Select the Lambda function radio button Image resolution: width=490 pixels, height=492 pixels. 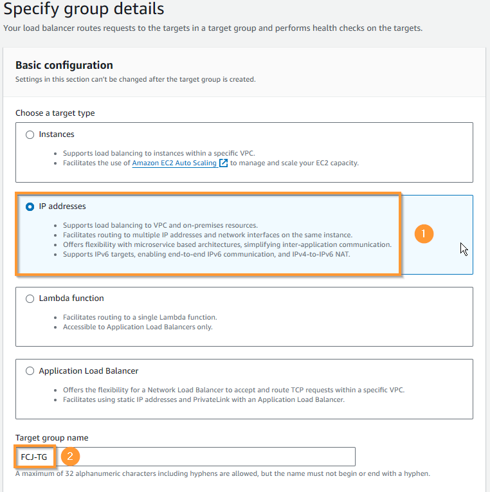pos(30,298)
